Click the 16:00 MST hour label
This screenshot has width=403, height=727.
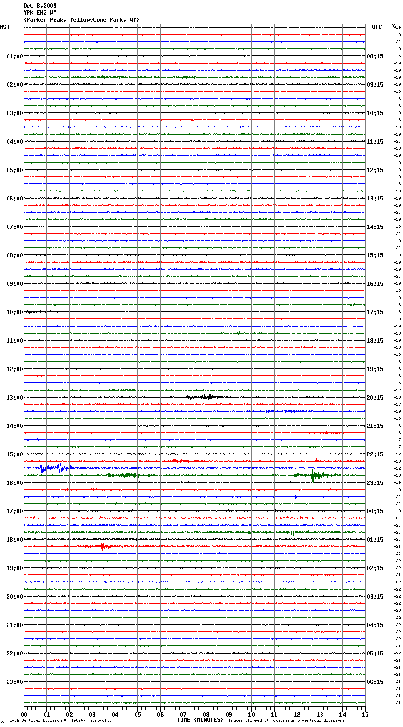tap(15, 483)
